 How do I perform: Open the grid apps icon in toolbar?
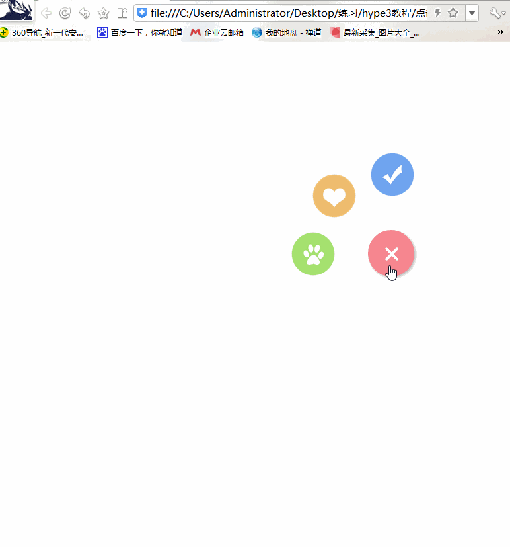[x=122, y=13]
